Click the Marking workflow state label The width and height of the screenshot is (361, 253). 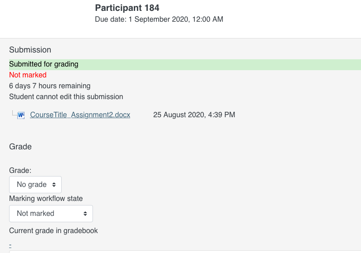click(x=46, y=199)
